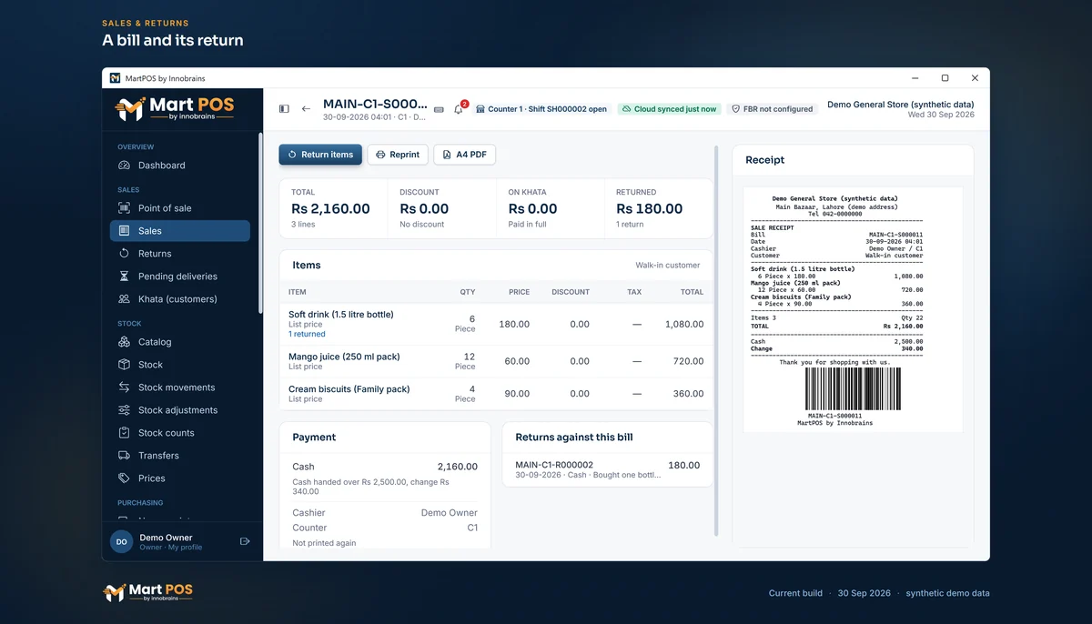Screen dimensions: 1092x624
Task: Click the Khata (customers) people icon
Action: click(x=124, y=299)
